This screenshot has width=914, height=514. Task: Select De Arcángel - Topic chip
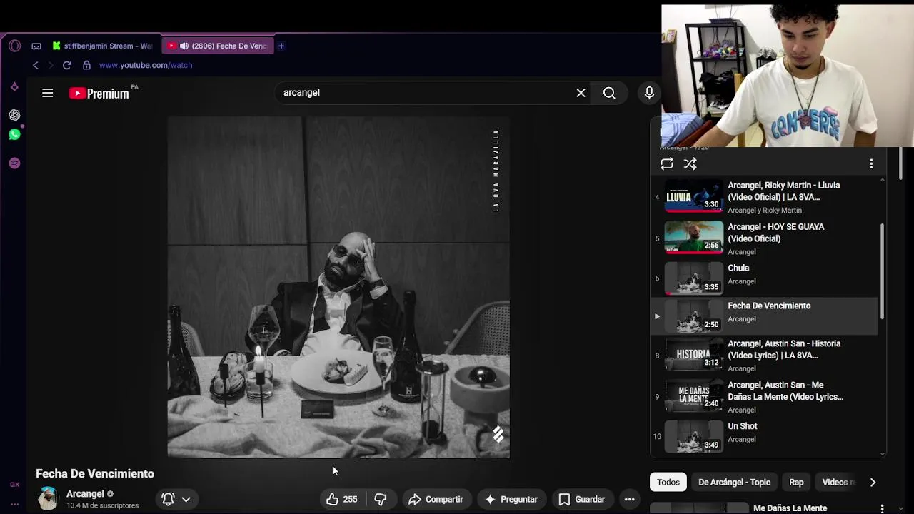point(734,482)
